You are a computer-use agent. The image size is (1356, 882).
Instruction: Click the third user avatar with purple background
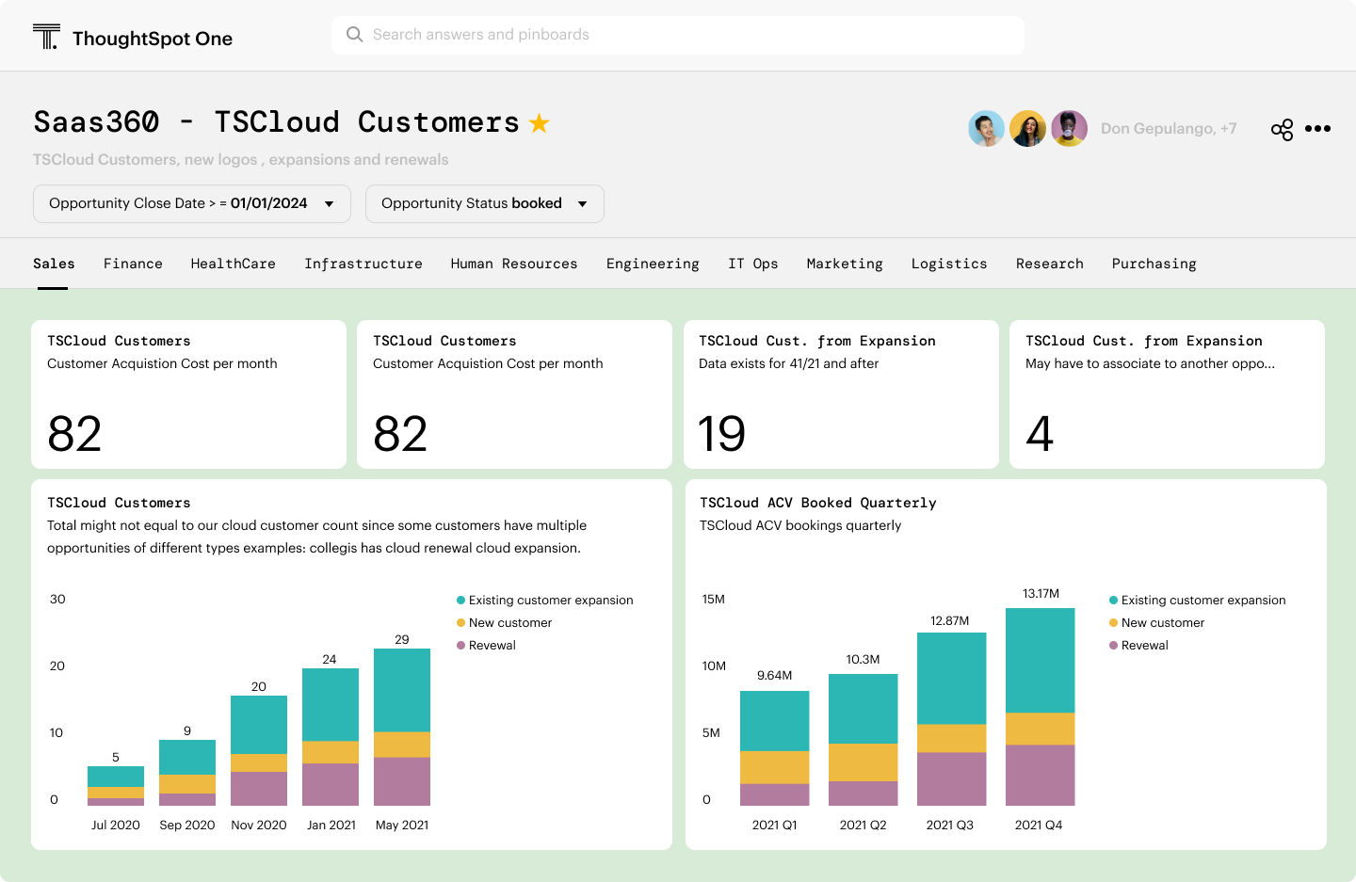pyautogui.click(x=1069, y=129)
